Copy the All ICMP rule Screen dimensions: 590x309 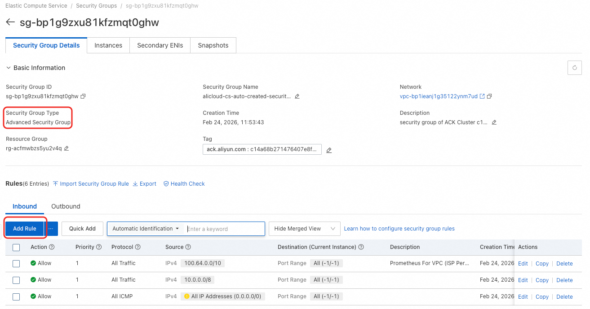click(x=542, y=297)
